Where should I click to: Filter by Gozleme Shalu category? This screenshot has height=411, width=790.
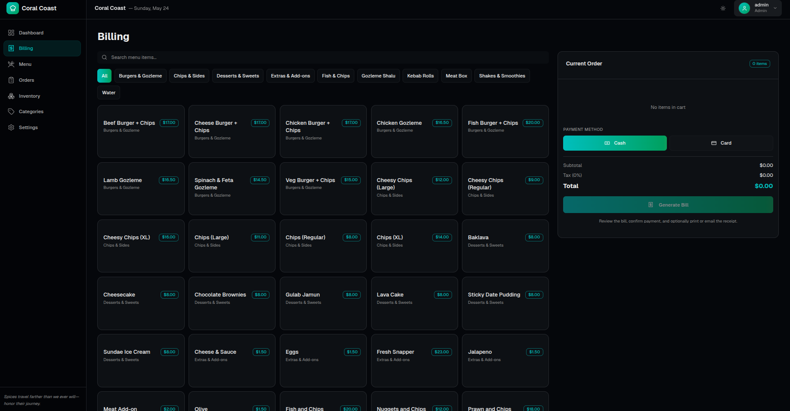(378, 76)
